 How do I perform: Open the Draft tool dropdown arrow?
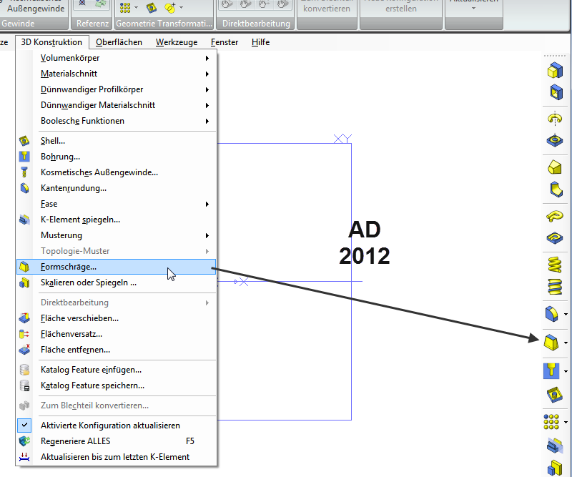(x=566, y=343)
